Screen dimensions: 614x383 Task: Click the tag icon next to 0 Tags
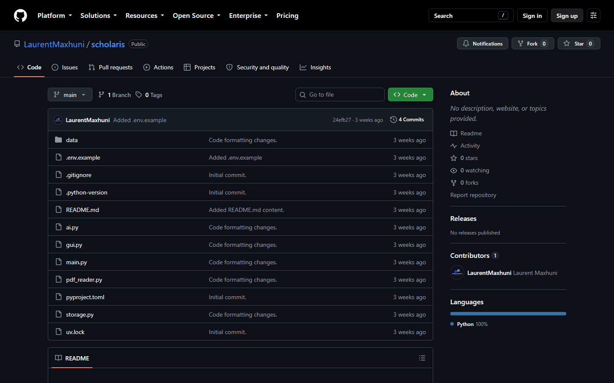(x=139, y=94)
